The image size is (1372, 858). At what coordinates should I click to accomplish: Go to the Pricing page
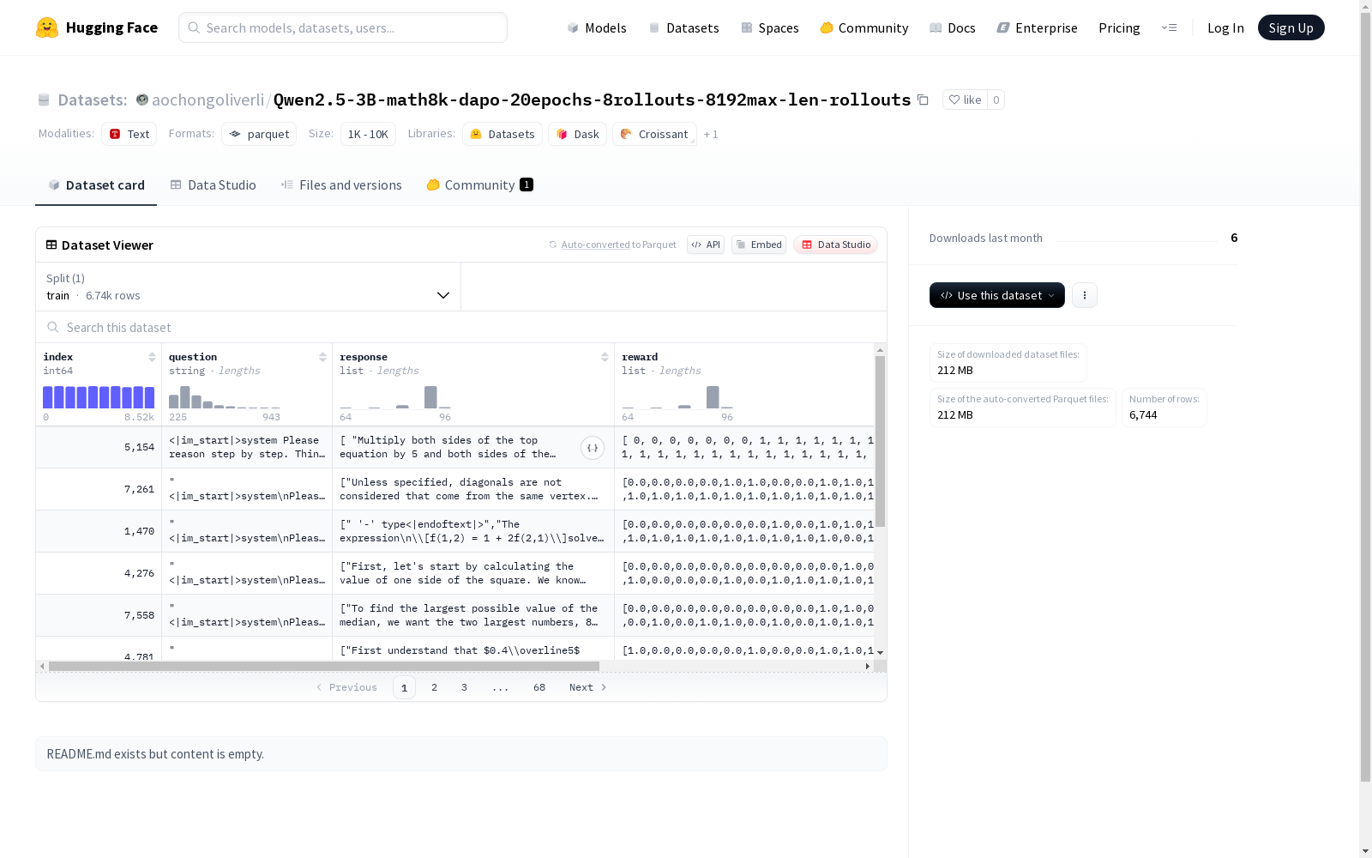[1119, 27]
